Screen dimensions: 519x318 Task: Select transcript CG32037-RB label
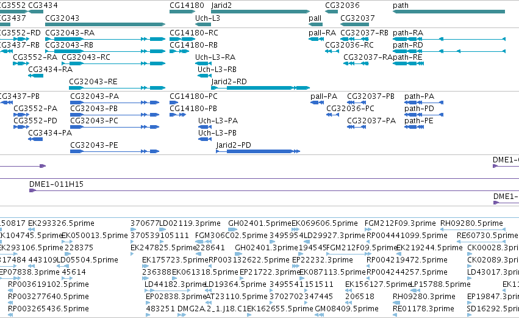(365, 33)
